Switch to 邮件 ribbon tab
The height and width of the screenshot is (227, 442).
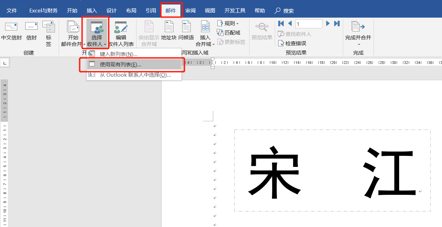(171, 11)
